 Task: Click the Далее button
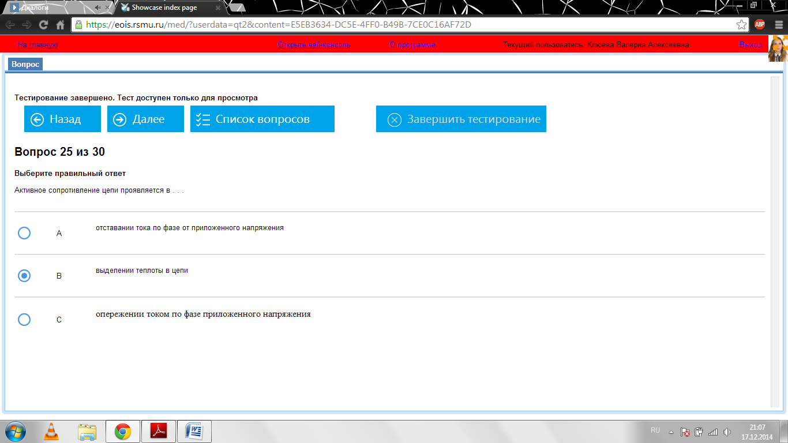[x=145, y=119]
